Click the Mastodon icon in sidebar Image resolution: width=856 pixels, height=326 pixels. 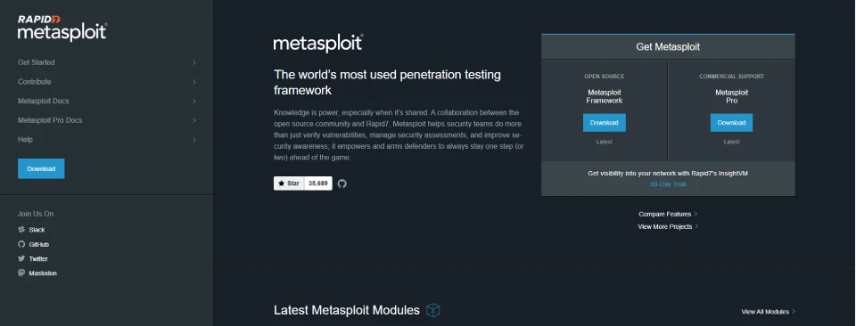(x=21, y=273)
